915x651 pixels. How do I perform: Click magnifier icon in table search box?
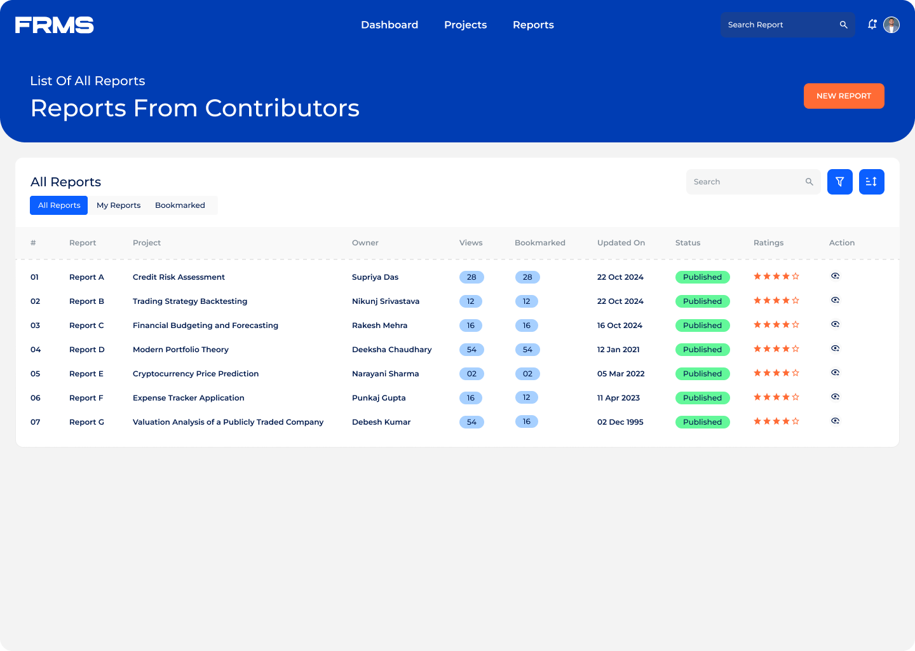(x=809, y=182)
